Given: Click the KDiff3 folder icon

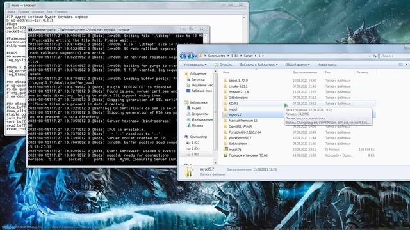Looking at the screenshot, I should coord(225,103).
